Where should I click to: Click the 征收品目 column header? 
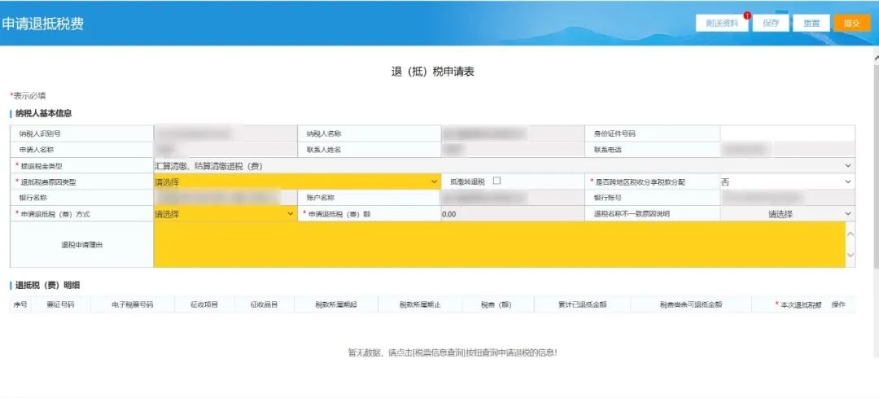(264, 304)
